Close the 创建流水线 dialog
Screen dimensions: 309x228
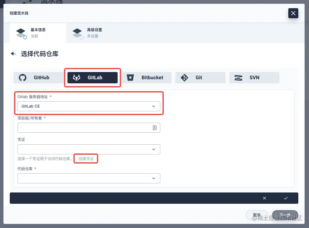[x=293, y=13]
